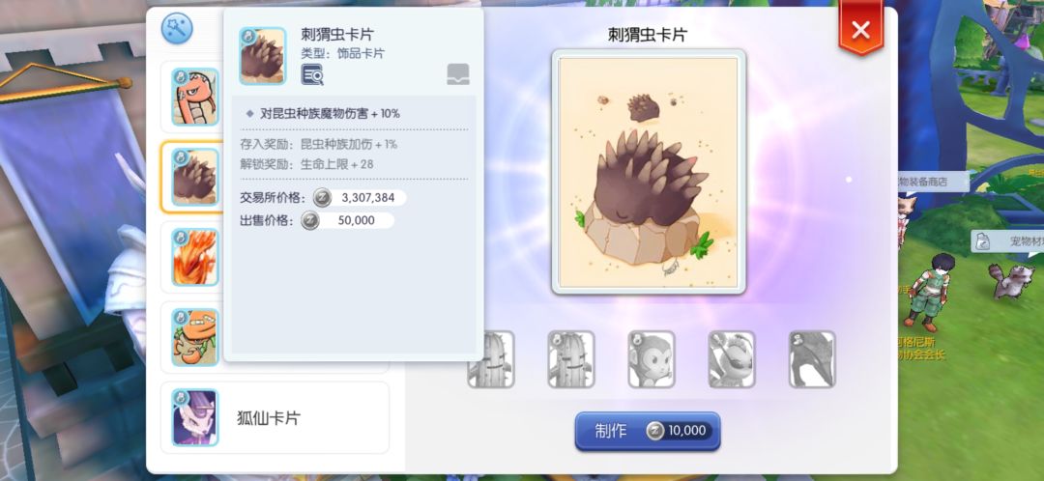Image resolution: width=1044 pixels, height=481 pixels.
Task: Close the card crafting window
Action: point(861,30)
